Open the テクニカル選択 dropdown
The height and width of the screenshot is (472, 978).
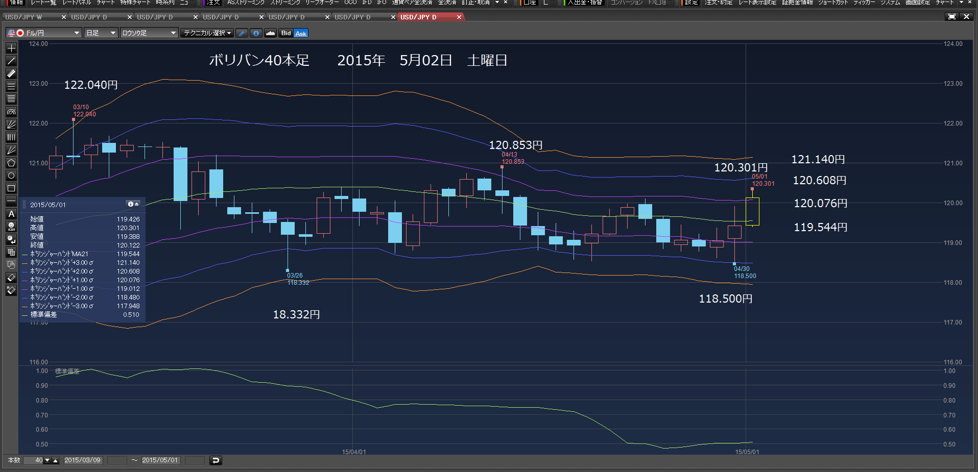click(207, 33)
